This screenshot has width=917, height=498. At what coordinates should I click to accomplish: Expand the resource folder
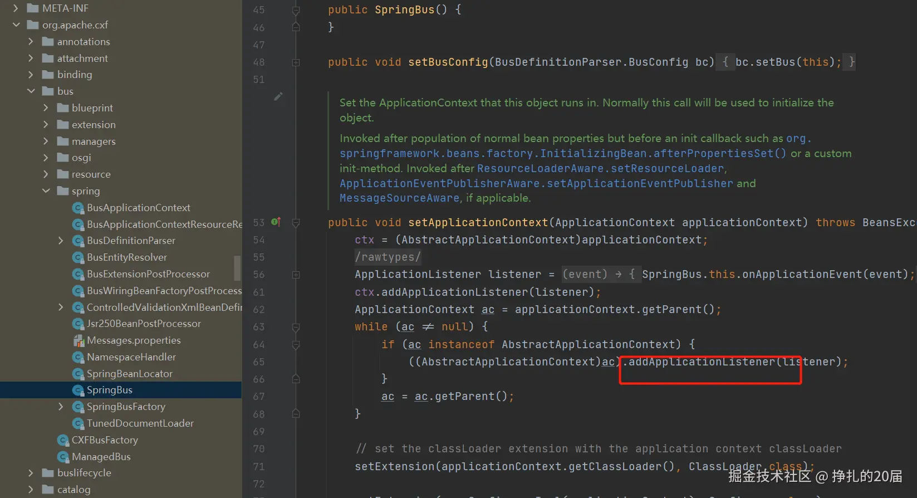click(x=46, y=174)
